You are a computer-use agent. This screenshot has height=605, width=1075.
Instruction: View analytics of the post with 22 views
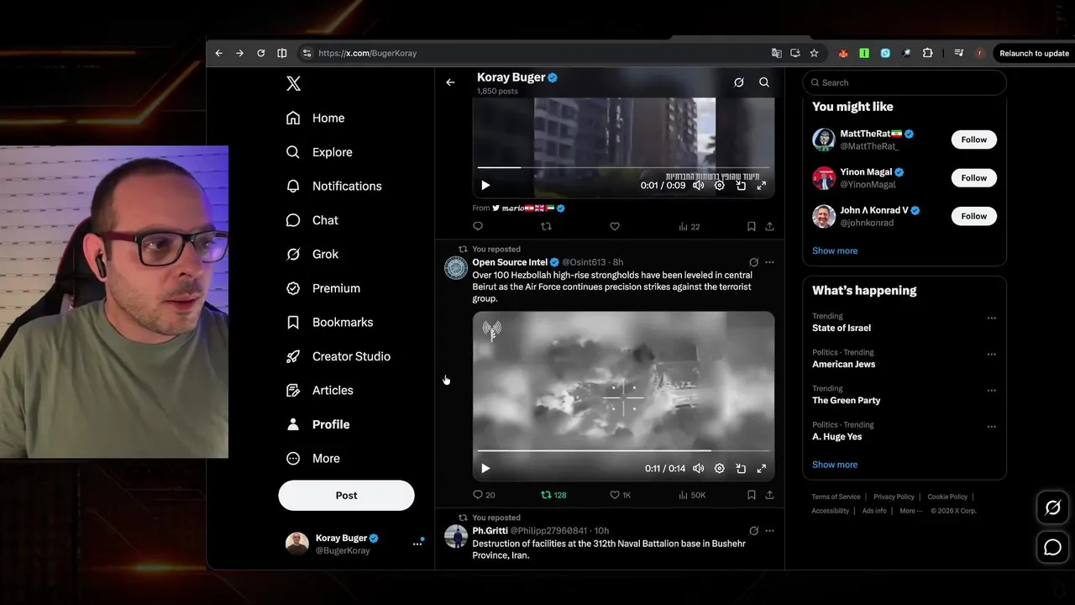pos(689,226)
